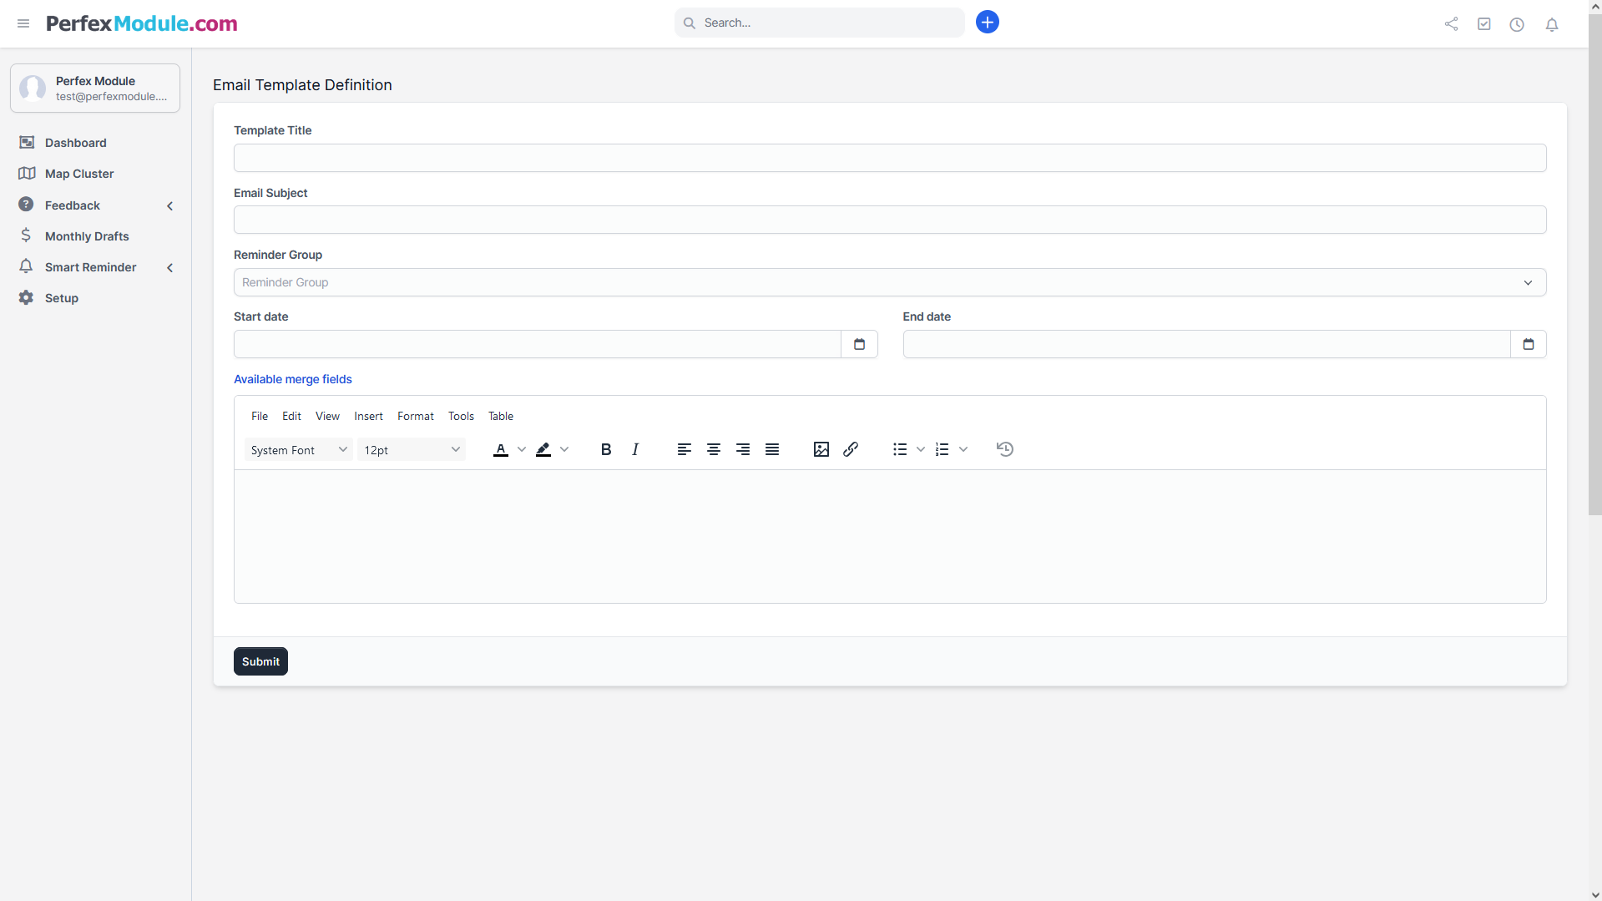This screenshot has height=901, width=1602.
Task: Toggle the sidebar hamburger menu
Action: click(23, 23)
